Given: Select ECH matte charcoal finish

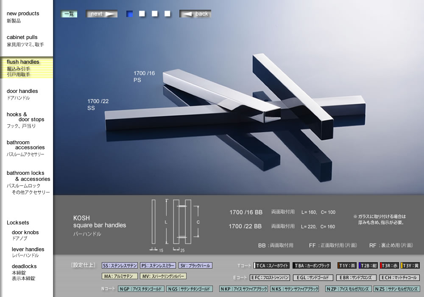Looking at the screenshot, I should [x=399, y=277].
